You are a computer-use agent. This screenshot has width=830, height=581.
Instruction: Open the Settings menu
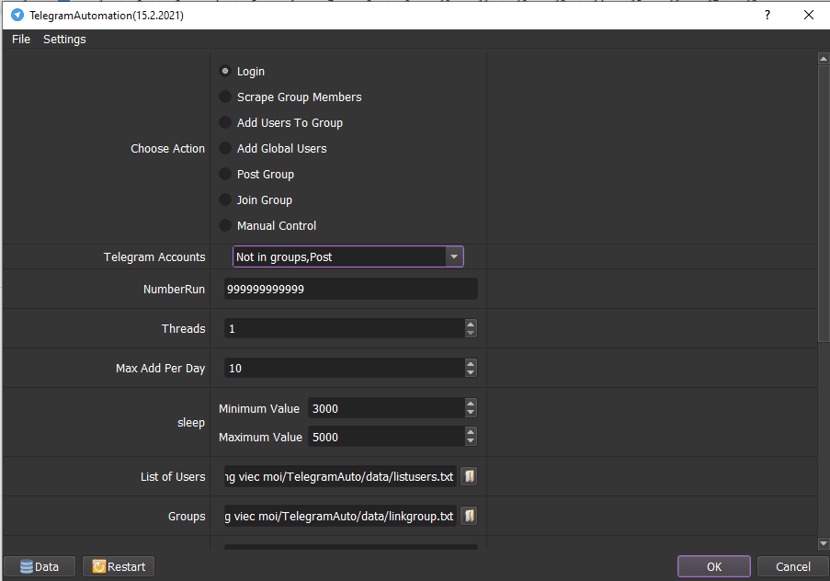click(64, 40)
